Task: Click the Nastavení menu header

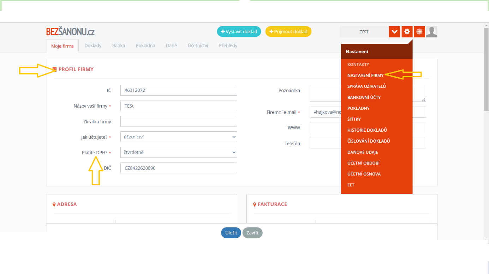Action: 377,52
